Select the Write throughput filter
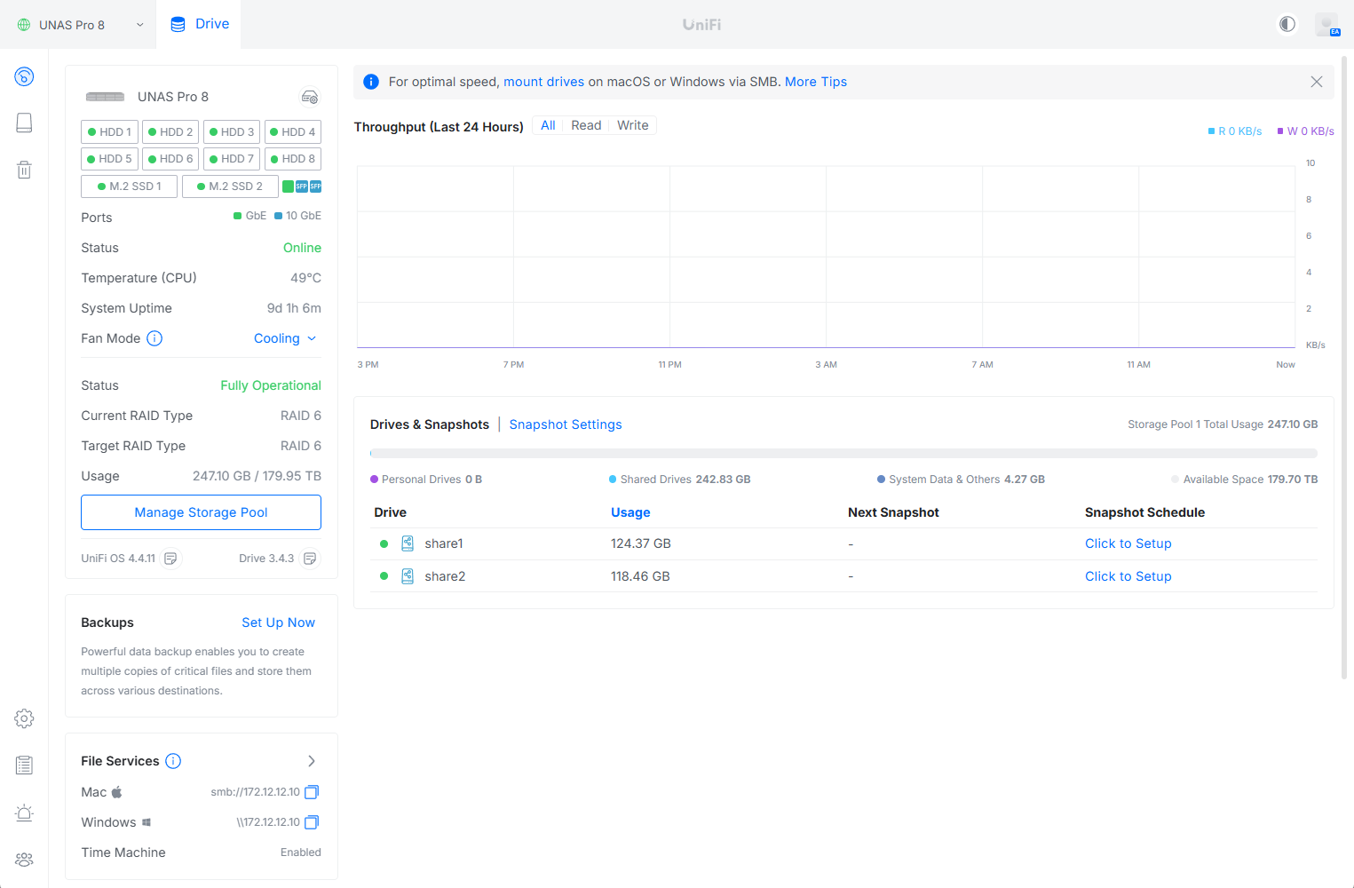 [632, 124]
